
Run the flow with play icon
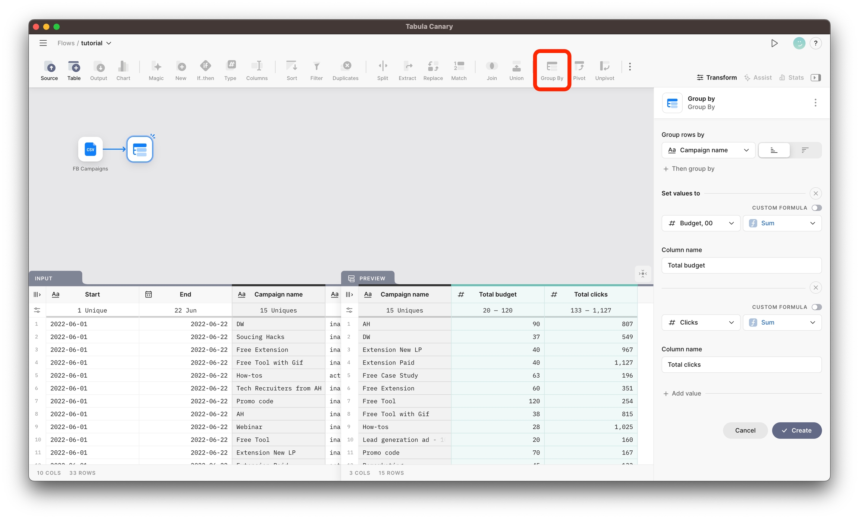tap(774, 43)
